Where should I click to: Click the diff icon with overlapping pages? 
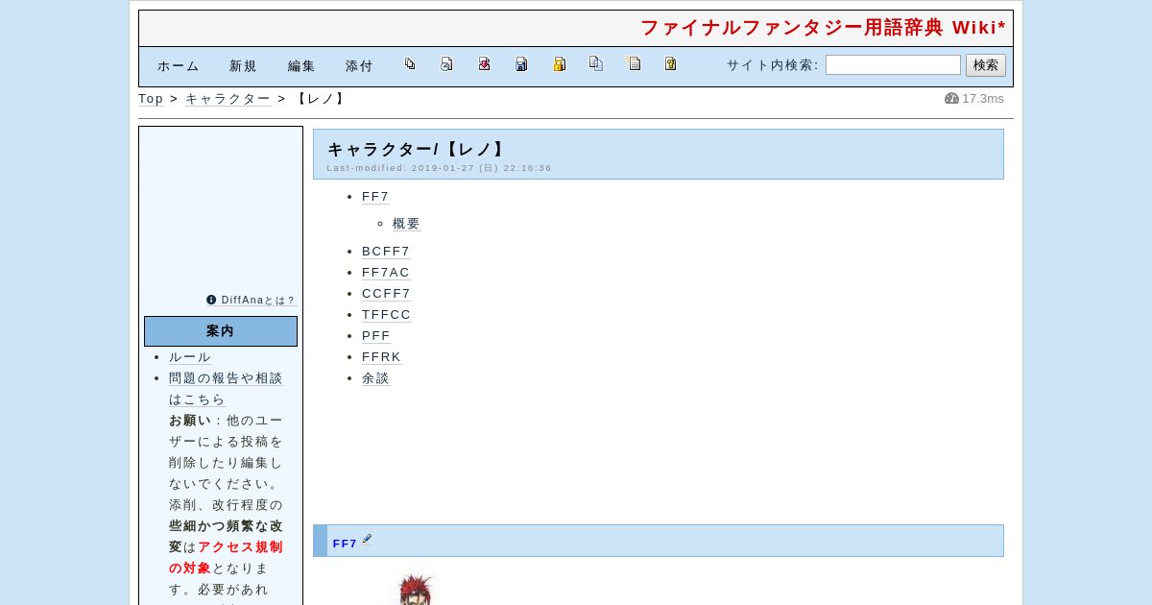pos(410,64)
